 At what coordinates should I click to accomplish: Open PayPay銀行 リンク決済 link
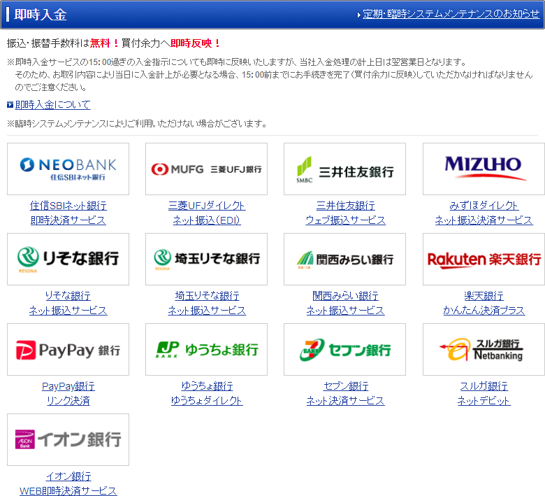(68, 393)
